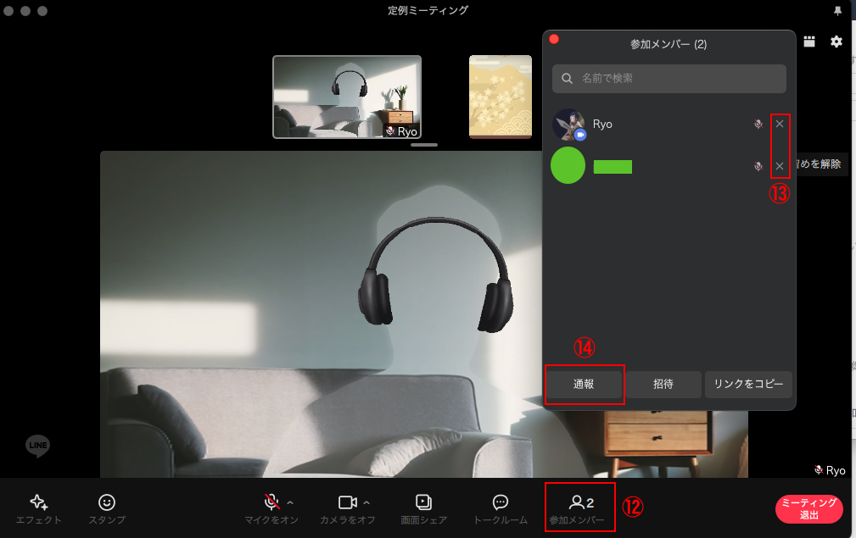Start 画面シェア screen sharing

[x=423, y=507]
